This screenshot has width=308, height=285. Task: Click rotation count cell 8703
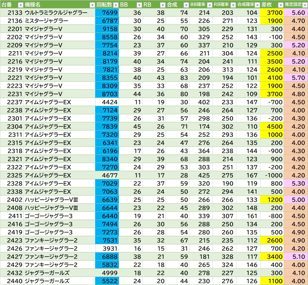point(107,94)
